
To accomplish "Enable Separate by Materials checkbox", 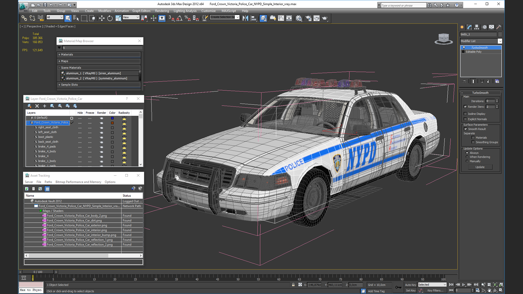I will tap(473, 138).
